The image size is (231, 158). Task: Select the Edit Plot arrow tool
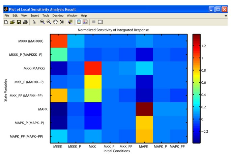pos(34,22)
